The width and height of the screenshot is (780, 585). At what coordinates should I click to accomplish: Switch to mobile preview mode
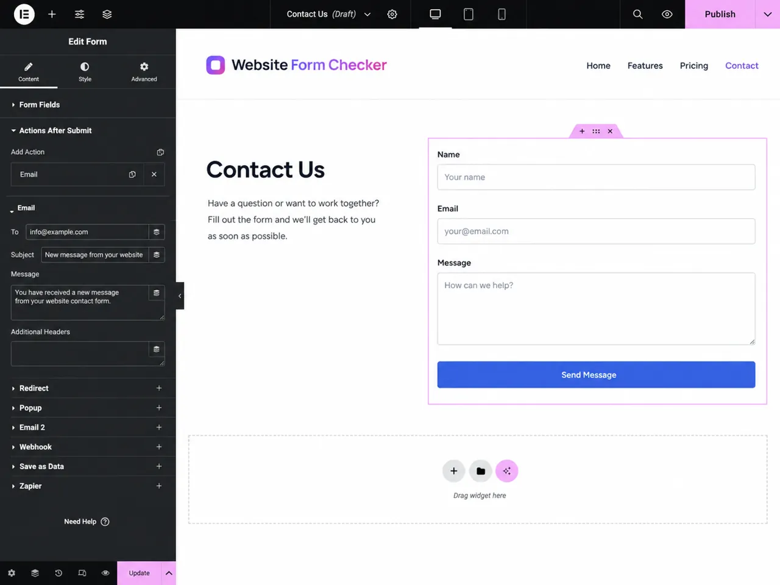tap(502, 14)
